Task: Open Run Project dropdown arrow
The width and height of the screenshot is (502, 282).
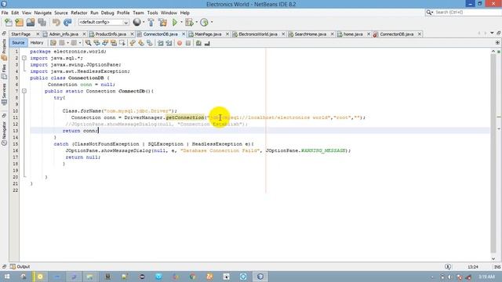Action: click(x=181, y=22)
